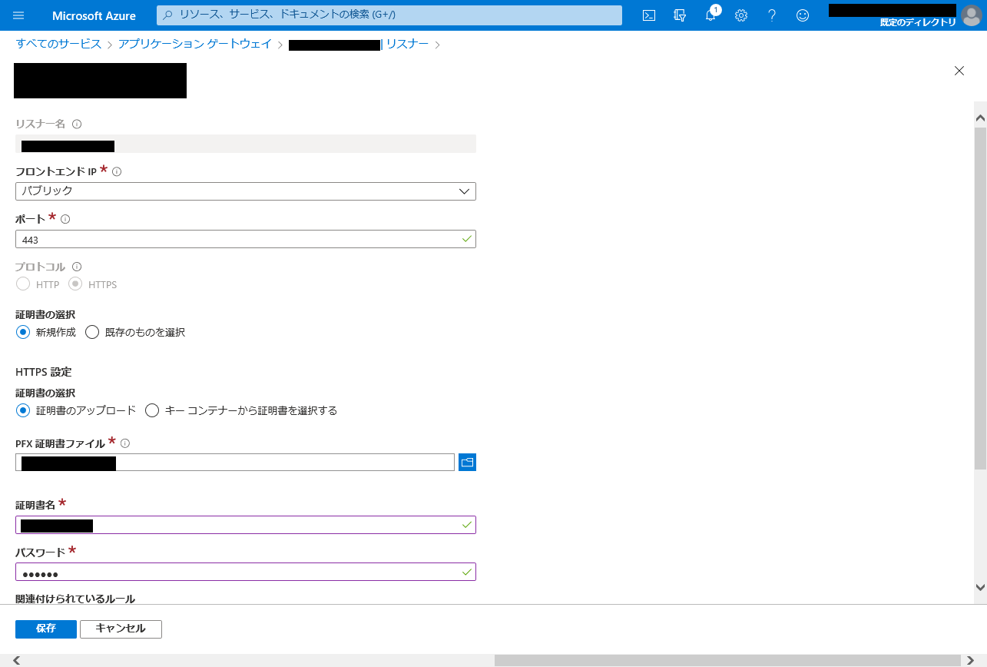Open portal settings gear icon

pyautogui.click(x=741, y=15)
